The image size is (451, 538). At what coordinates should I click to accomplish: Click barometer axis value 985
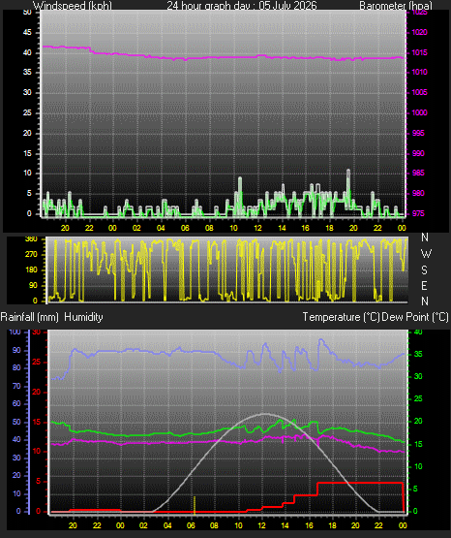coord(418,173)
